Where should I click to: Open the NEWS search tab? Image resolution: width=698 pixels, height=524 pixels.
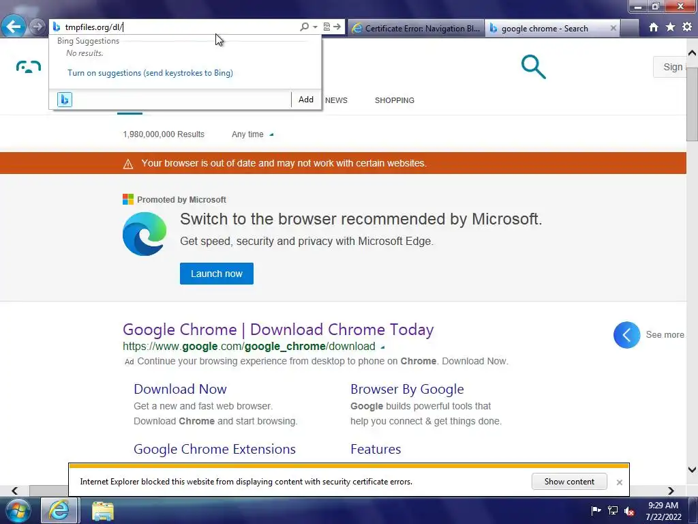point(336,100)
